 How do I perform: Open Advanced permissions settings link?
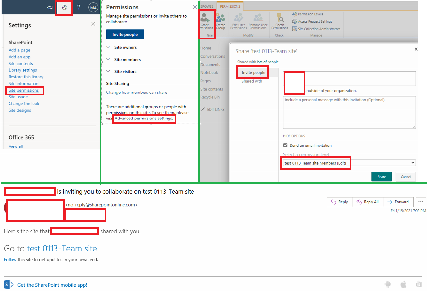click(x=144, y=118)
